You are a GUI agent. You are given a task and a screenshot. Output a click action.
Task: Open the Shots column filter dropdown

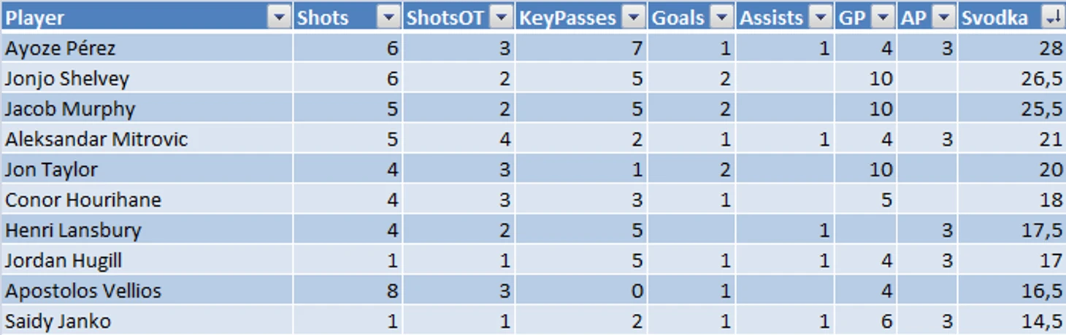pos(389,18)
